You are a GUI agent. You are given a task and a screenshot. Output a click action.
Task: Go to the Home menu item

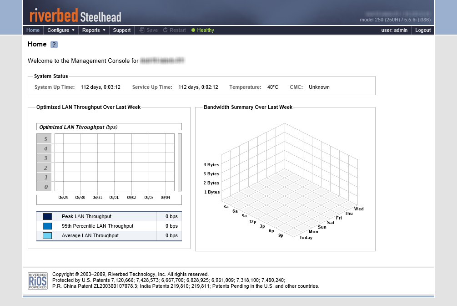(x=33, y=30)
